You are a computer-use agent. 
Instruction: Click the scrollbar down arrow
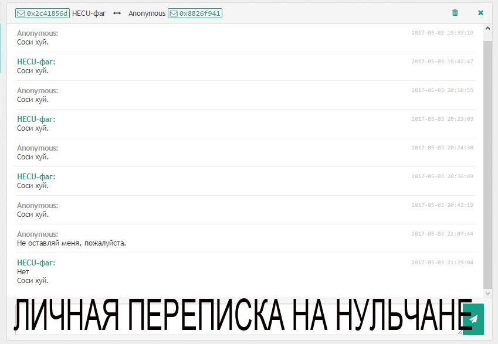[487, 294]
